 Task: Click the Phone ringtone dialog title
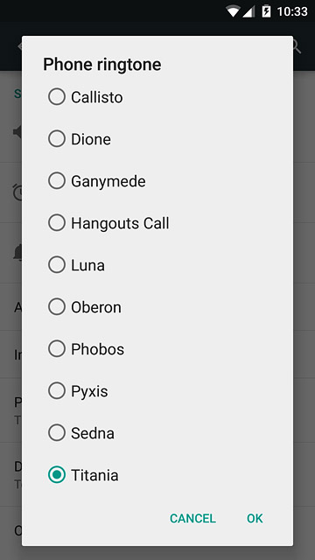[x=102, y=65]
